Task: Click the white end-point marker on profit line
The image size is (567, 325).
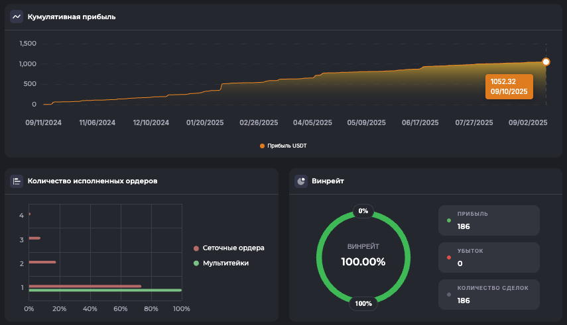Action: pos(546,62)
